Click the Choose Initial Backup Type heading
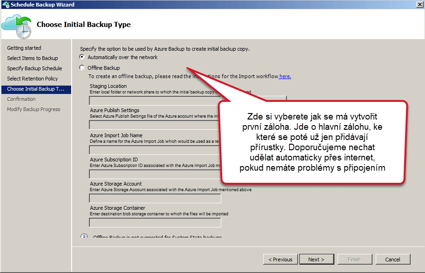 tap(84, 25)
